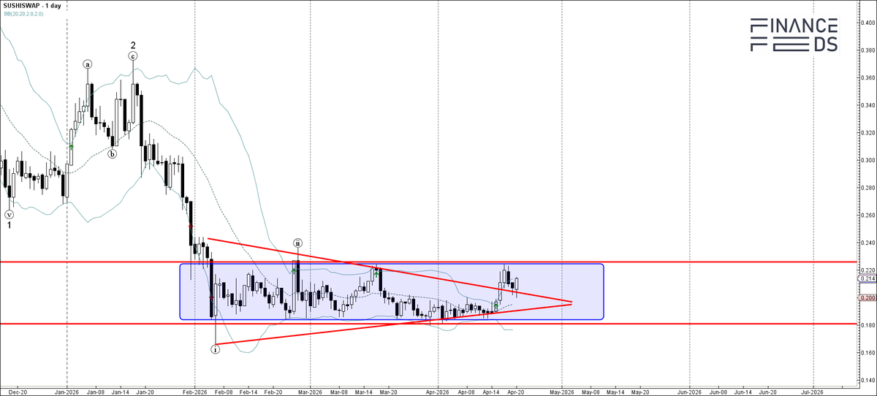Click the 0.340 price axis label
The height and width of the screenshot is (396, 877).
tap(866, 105)
